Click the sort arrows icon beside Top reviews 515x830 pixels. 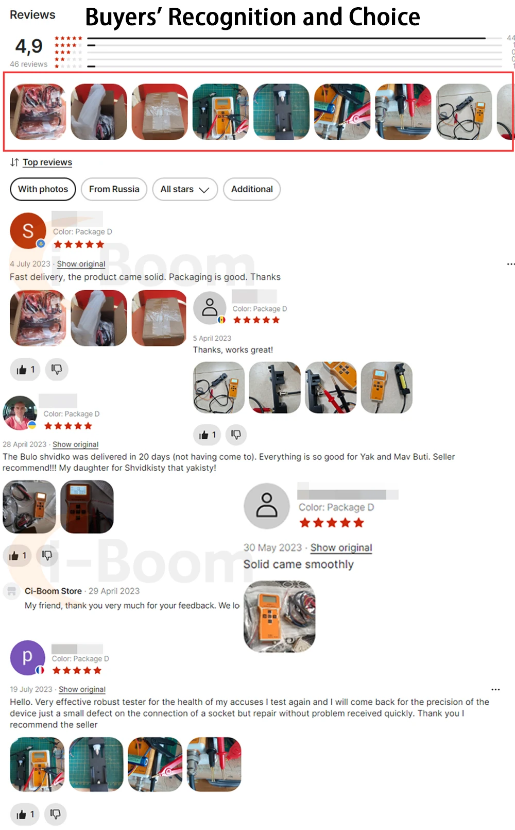point(14,162)
